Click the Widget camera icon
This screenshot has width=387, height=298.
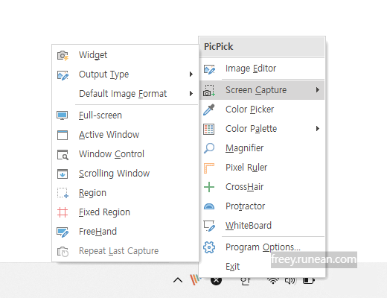(63, 55)
